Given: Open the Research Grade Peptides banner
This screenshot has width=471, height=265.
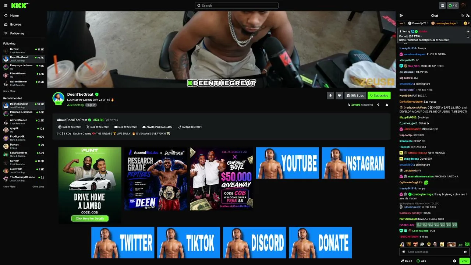Looking at the screenshot, I should click(x=156, y=179).
